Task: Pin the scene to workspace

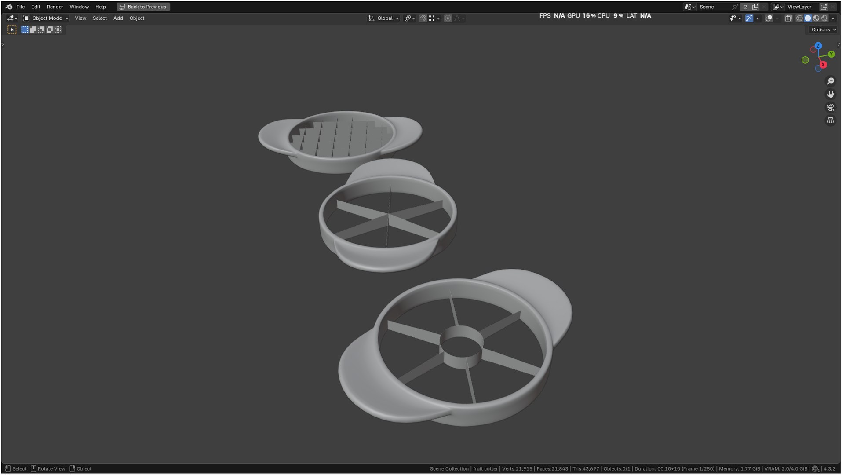Action: coord(735,7)
